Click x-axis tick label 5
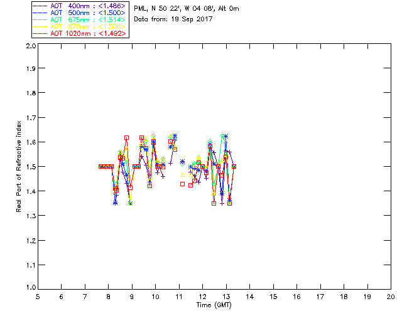This screenshot has height=321, width=402. coord(38,297)
